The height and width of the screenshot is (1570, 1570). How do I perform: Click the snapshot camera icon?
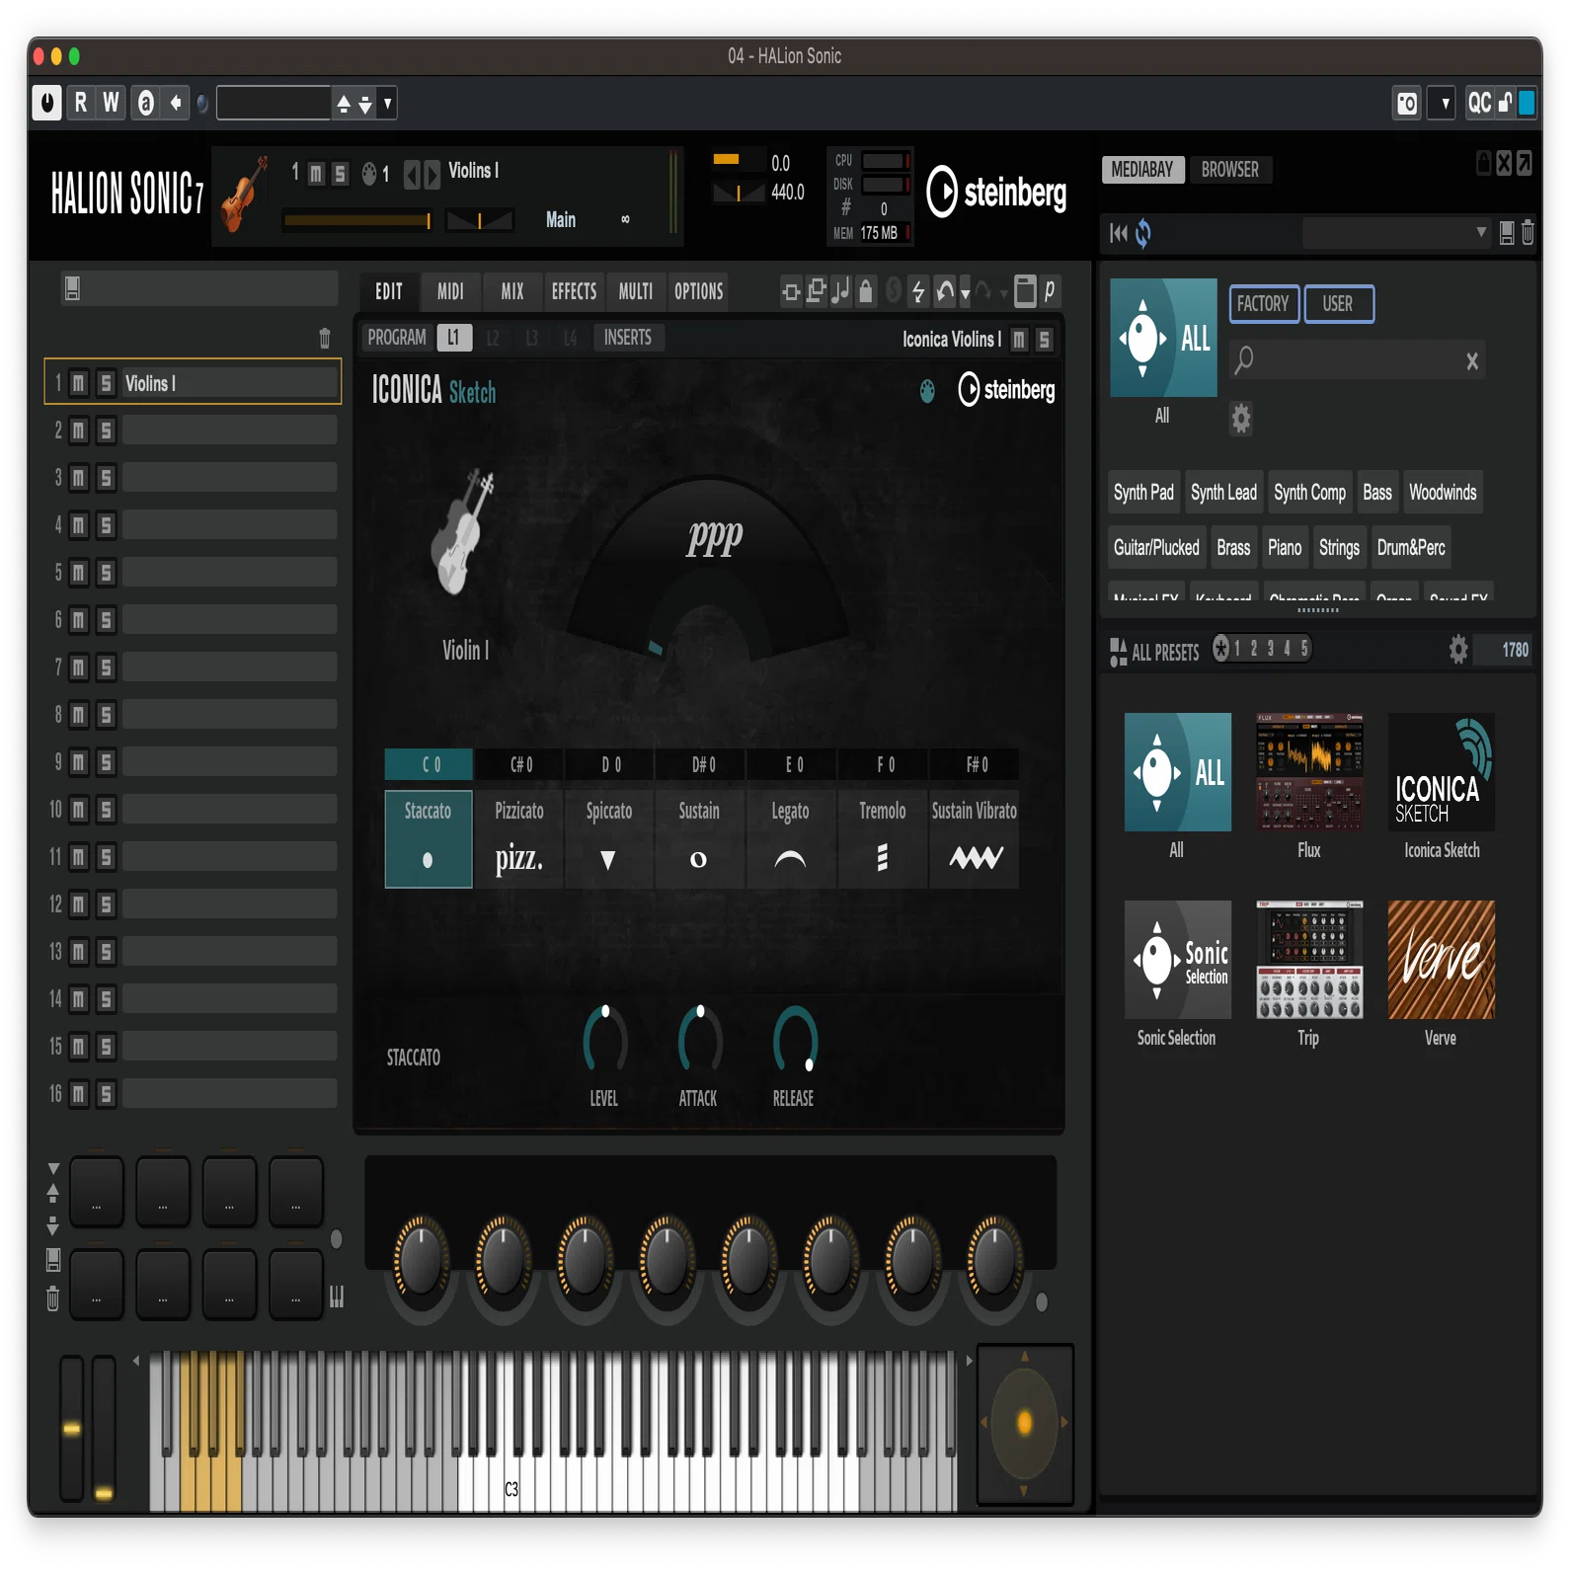click(1407, 103)
